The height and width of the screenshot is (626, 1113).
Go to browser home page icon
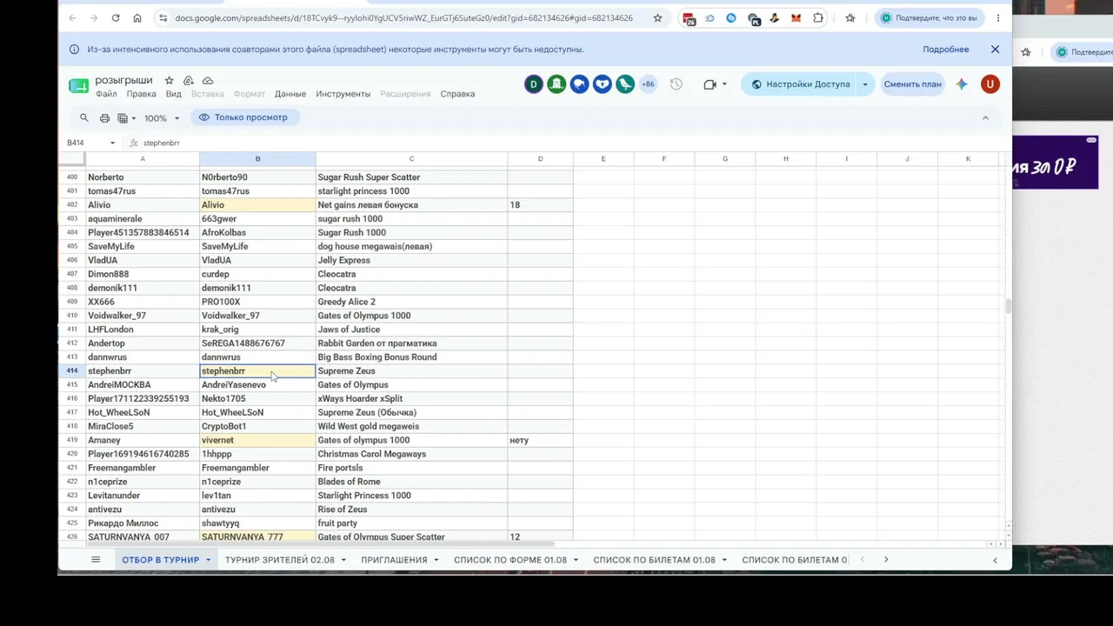[x=137, y=17]
